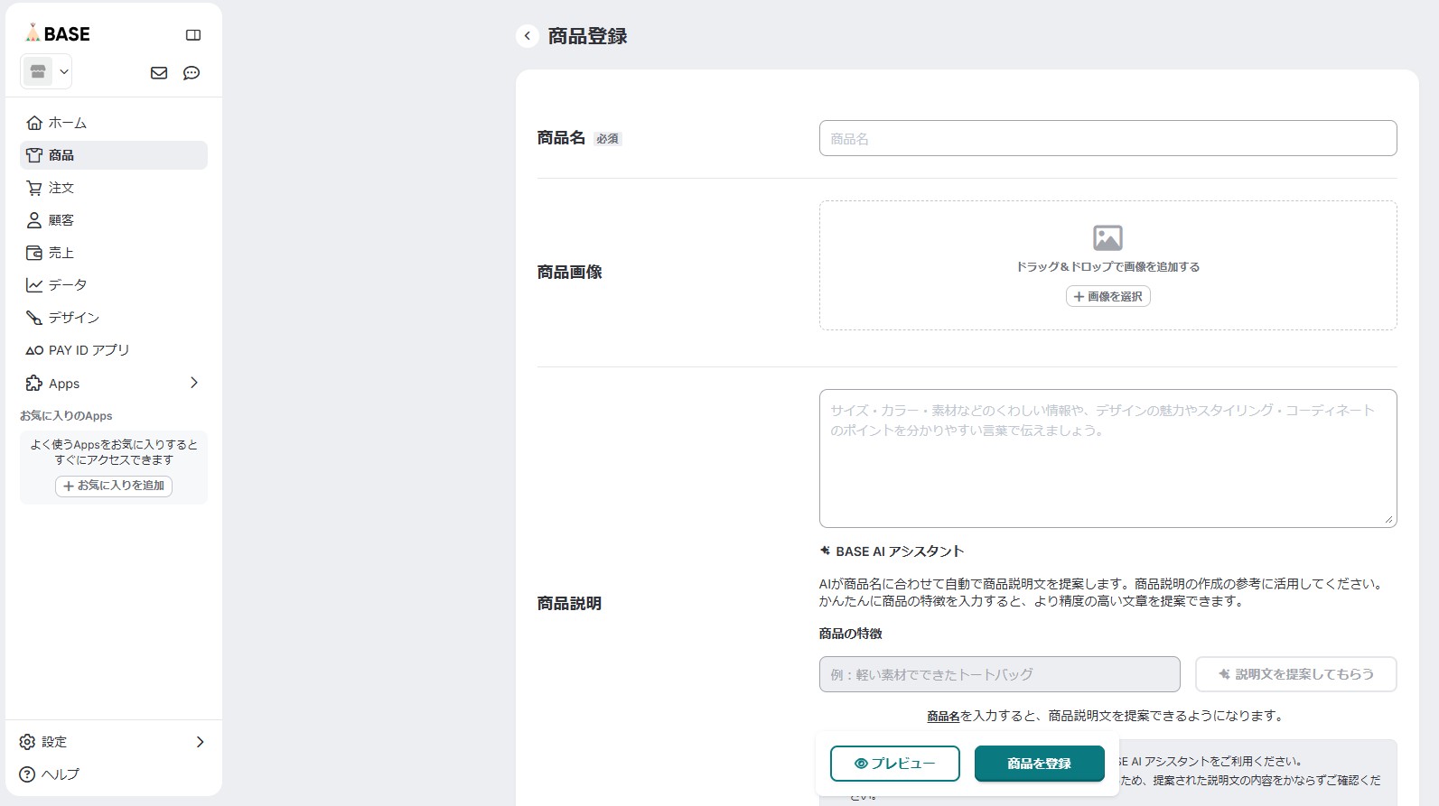Viewport: 1439px width, 806px height.
Task: Collapse the sidebar panel icon
Action: (193, 35)
